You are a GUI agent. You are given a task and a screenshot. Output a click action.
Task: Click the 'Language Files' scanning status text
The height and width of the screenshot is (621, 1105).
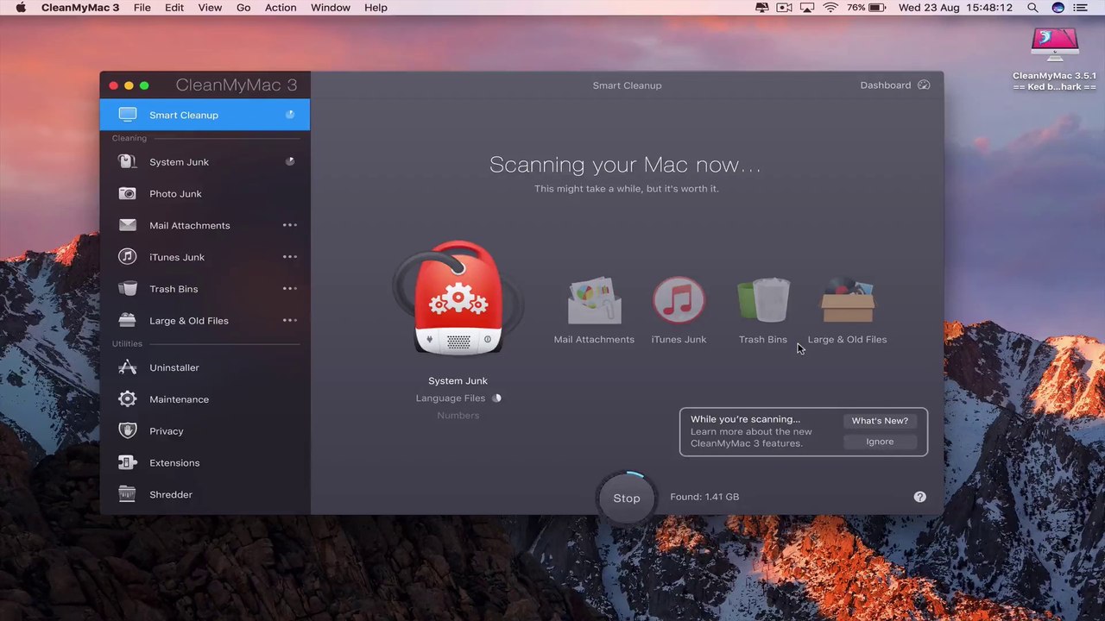point(451,398)
